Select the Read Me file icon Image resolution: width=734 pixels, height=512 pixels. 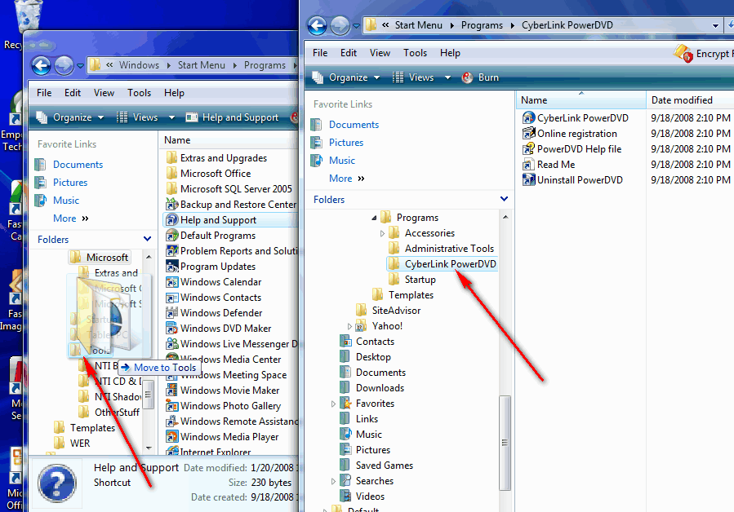click(528, 164)
